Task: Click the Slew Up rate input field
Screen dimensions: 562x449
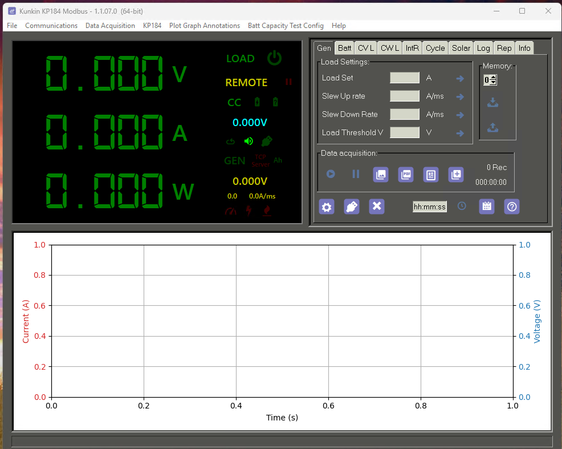Action: tap(405, 96)
